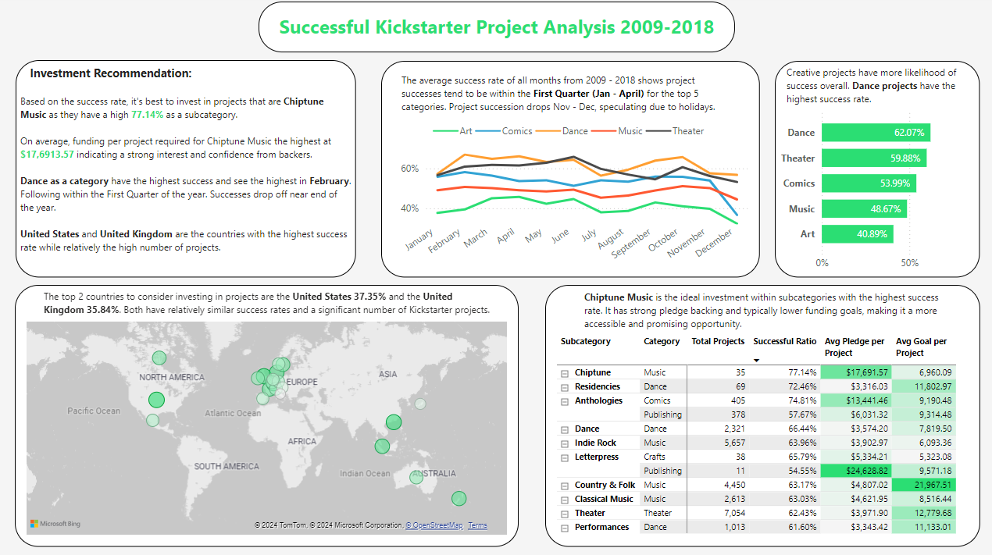Click the Performances pledge value $3,343.42

(x=856, y=527)
